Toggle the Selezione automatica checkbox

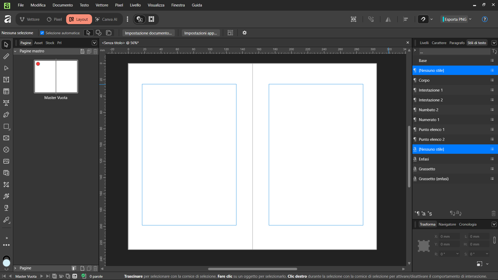[42, 33]
